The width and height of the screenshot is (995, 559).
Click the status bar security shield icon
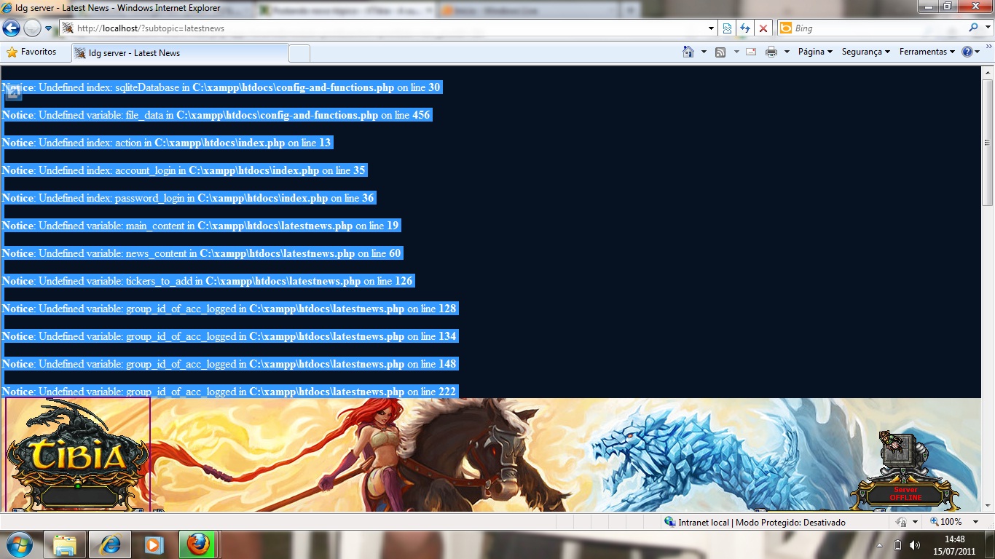[x=902, y=523]
